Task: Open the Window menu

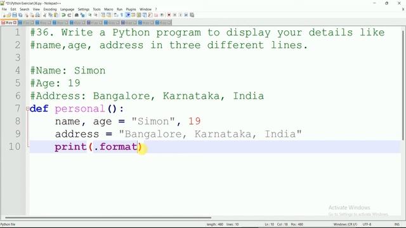Action: (x=145, y=9)
